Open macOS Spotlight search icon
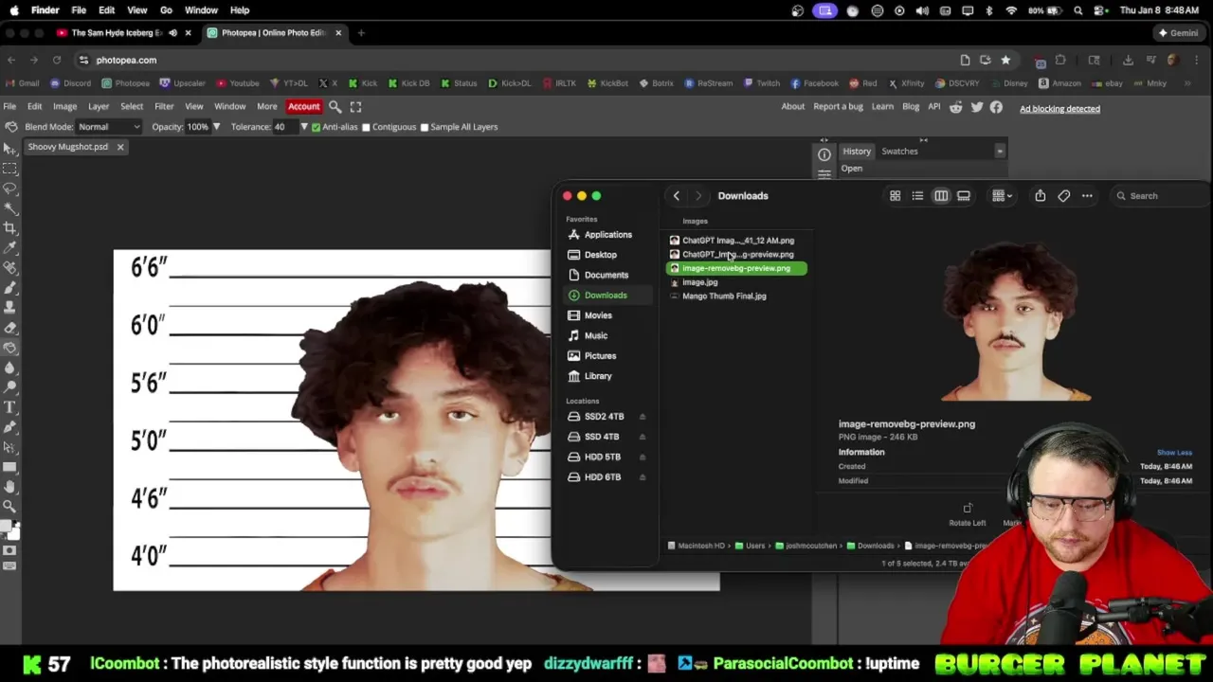The width and height of the screenshot is (1213, 682). tap(1078, 10)
